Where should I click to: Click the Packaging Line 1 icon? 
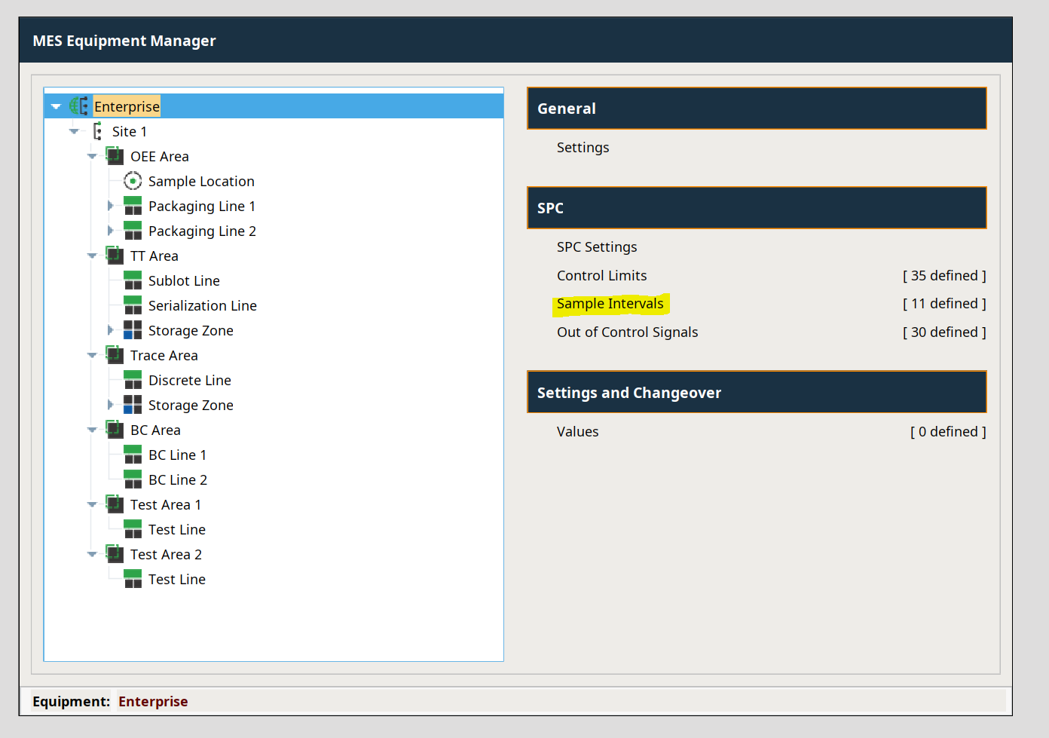click(133, 206)
